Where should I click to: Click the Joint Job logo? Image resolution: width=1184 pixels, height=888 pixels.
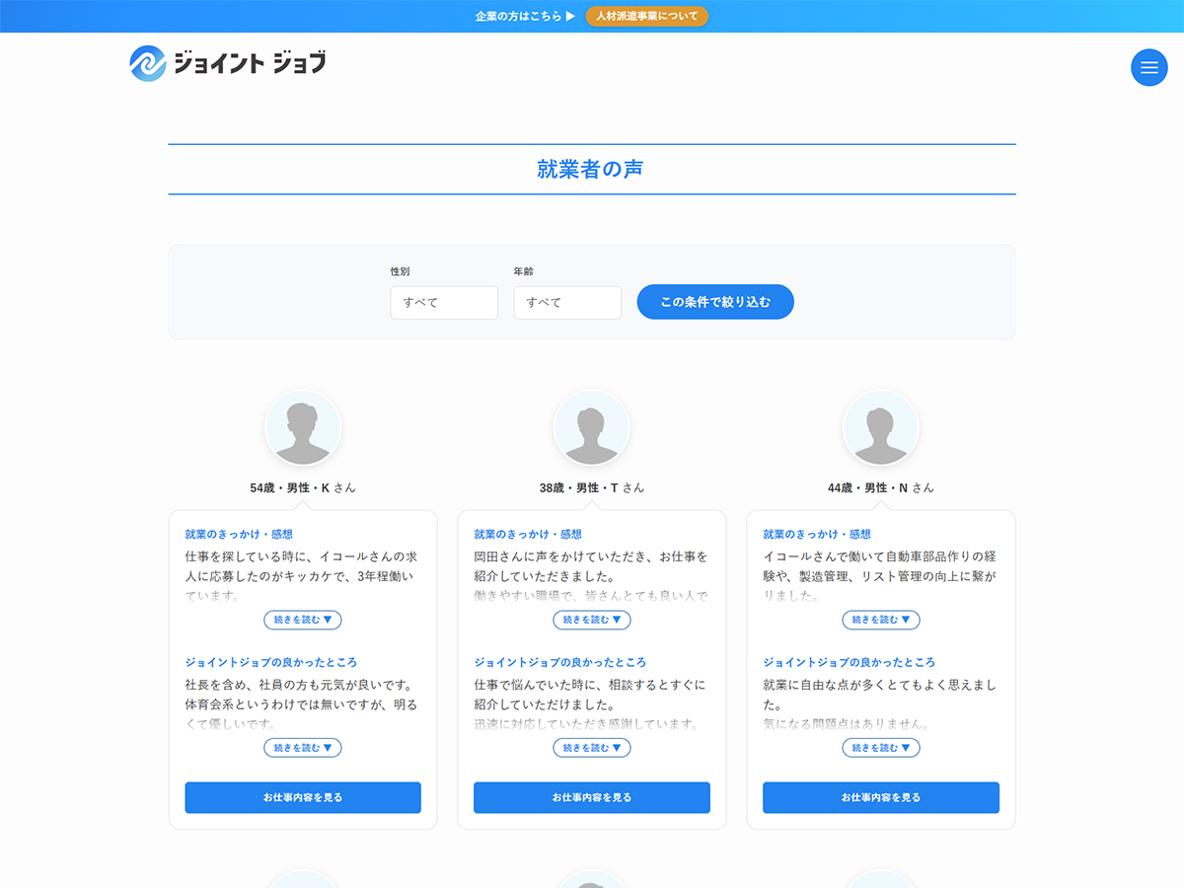tap(228, 63)
